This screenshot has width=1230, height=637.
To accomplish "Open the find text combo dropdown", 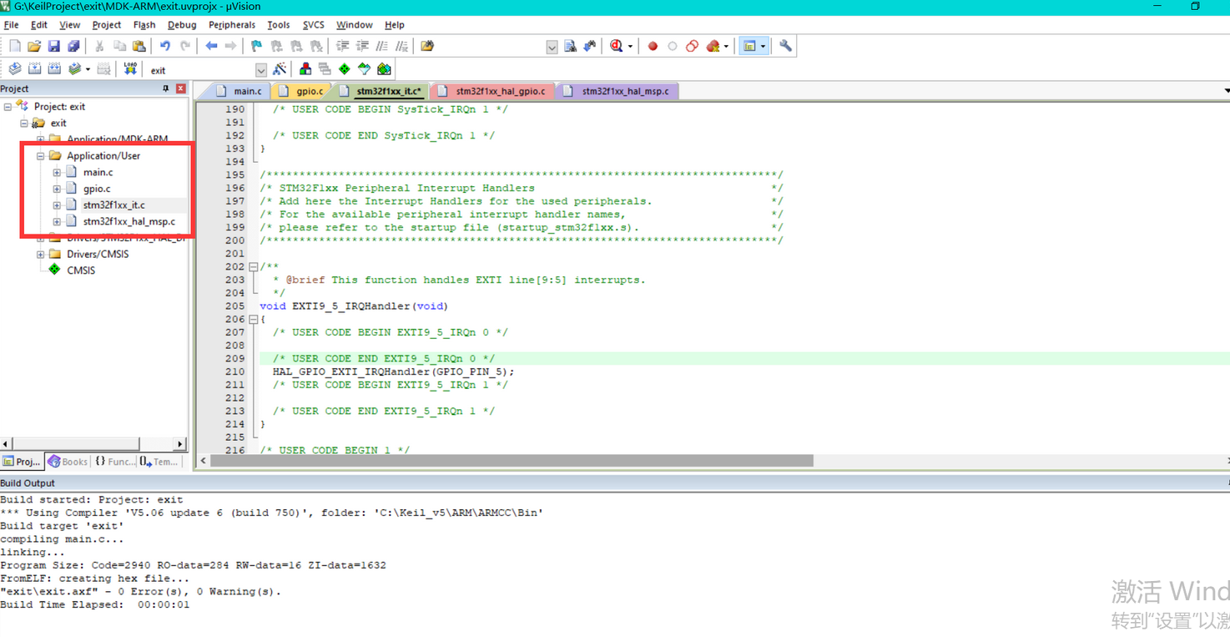I will pyautogui.click(x=552, y=48).
